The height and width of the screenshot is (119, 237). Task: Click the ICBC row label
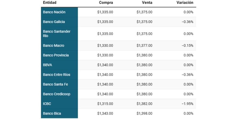click(47, 104)
